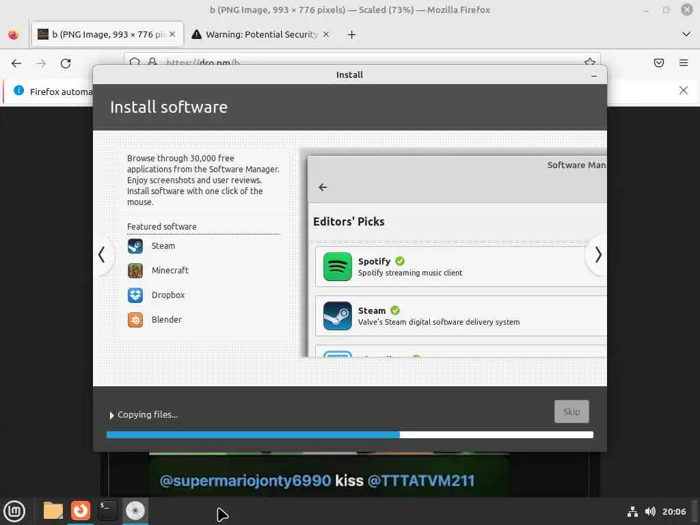The height and width of the screenshot is (525, 700).
Task: Click the Dropbox icon in Featured software
Action: [x=135, y=295]
